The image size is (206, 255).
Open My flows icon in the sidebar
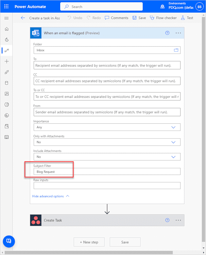(7, 51)
